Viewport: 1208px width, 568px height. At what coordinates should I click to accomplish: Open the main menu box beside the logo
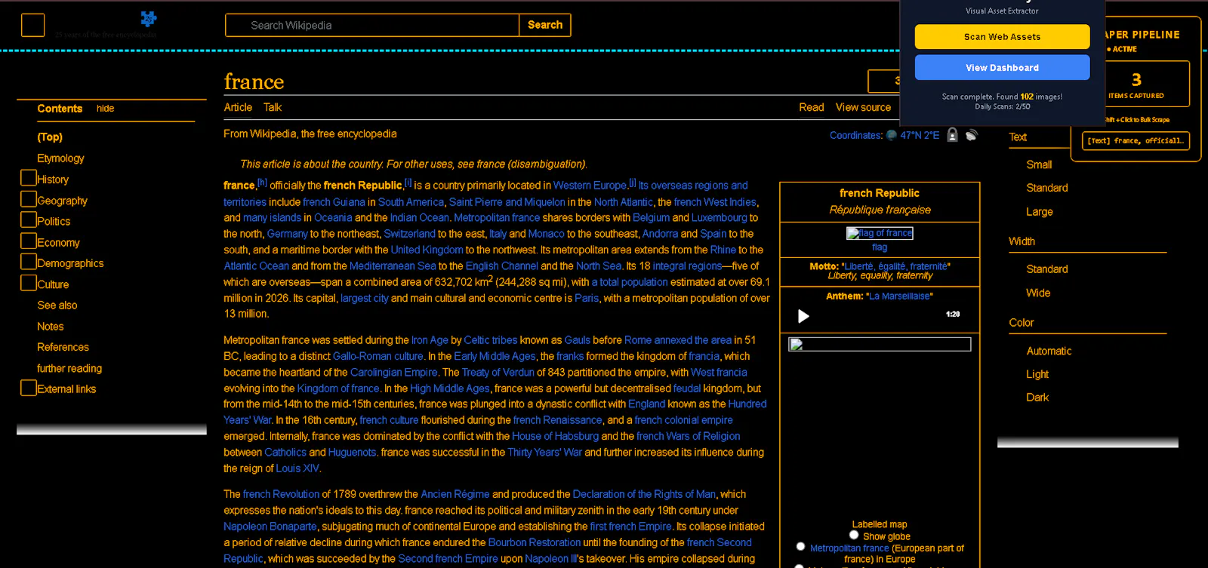32,25
